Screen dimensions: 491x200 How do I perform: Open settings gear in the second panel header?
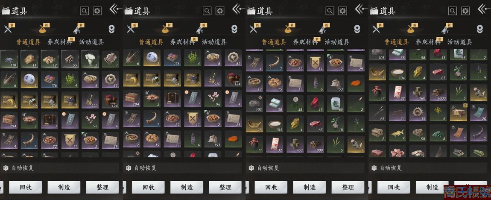(x=220, y=11)
